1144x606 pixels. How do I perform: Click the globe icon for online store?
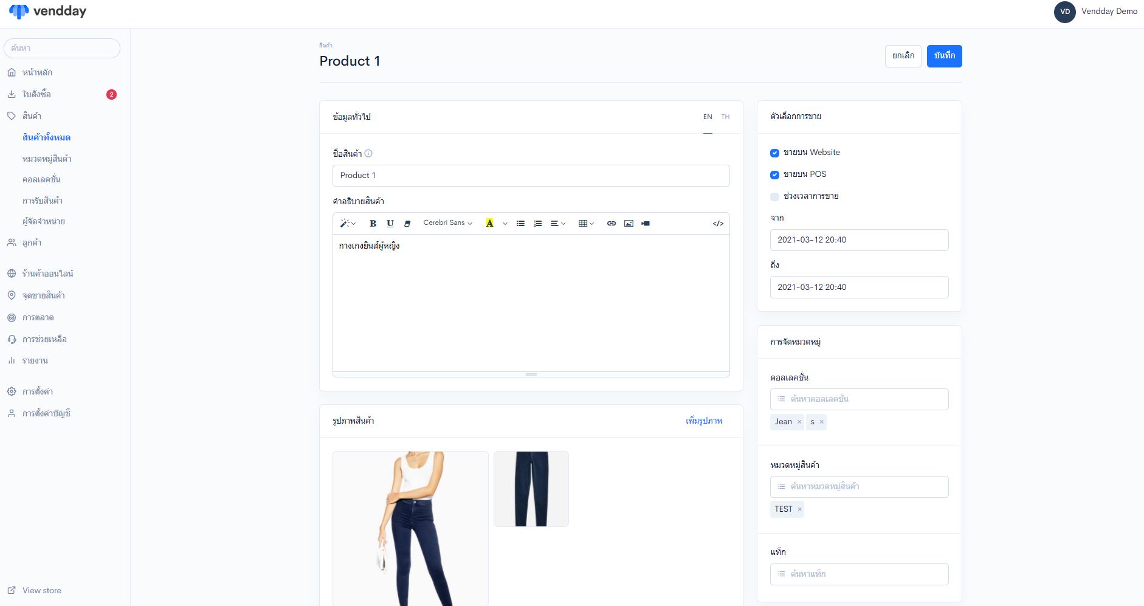(x=12, y=274)
